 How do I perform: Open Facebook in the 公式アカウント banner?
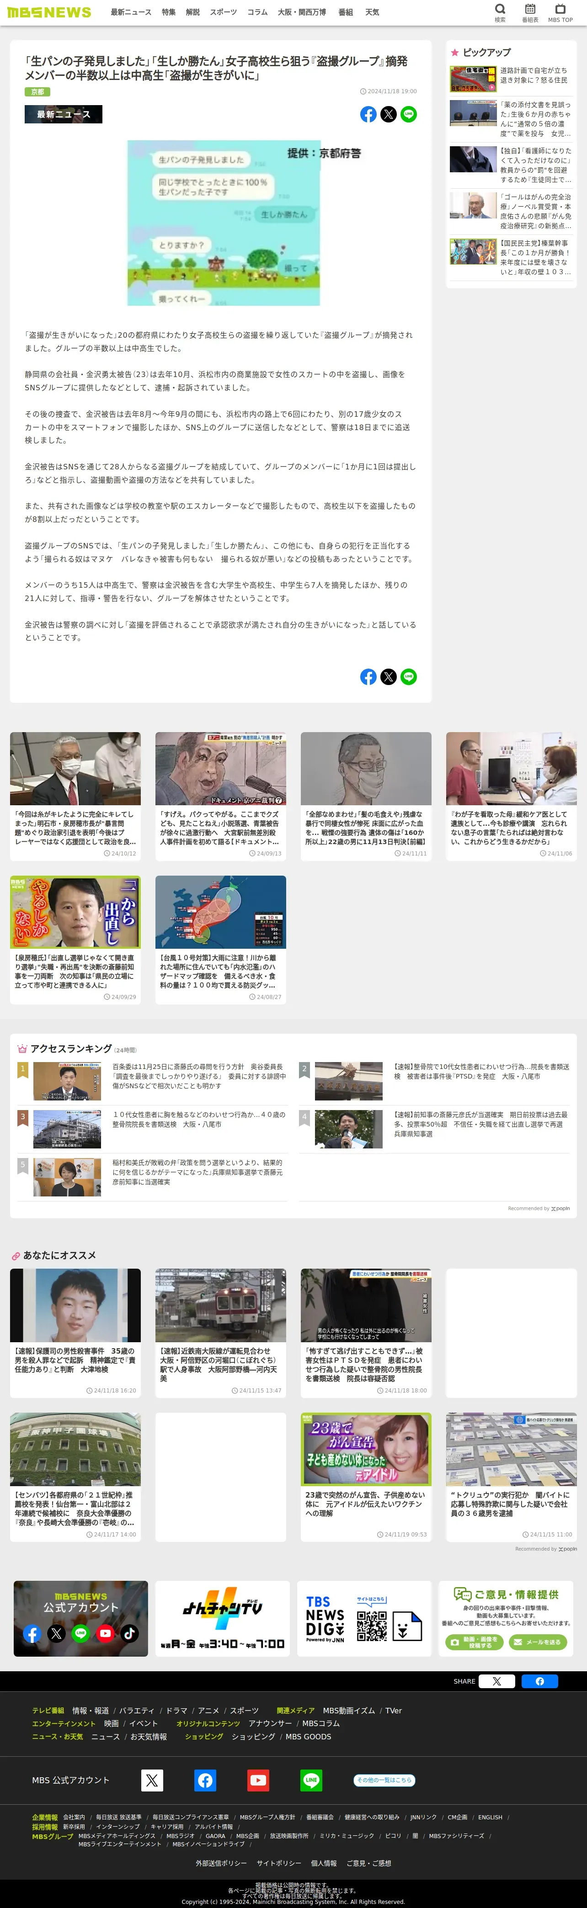(32, 1633)
